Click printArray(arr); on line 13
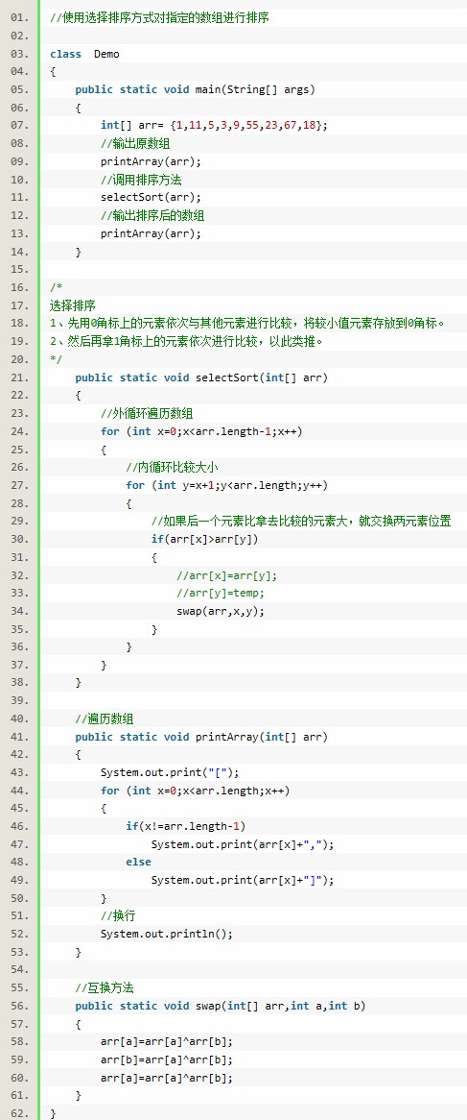467x1120 pixels. tap(152, 233)
